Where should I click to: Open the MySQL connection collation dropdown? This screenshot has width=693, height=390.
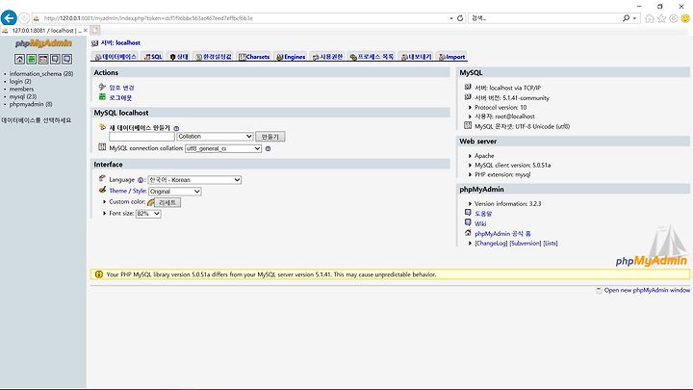point(223,148)
